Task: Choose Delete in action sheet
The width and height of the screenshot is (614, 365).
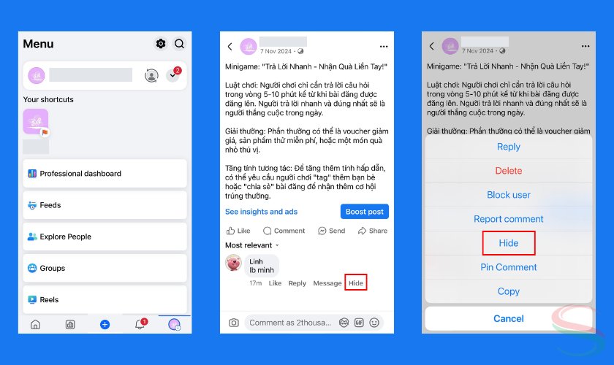Action: tap(508, 171)
